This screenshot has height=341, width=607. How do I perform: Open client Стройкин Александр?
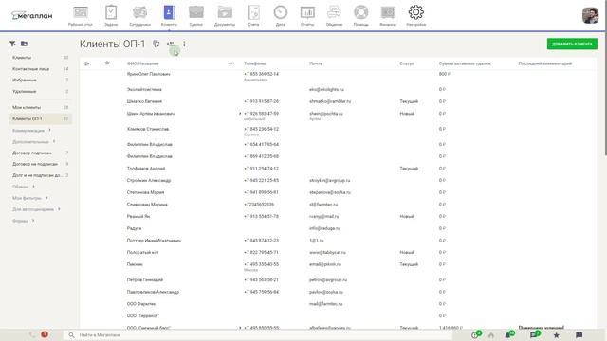point(149,181)
